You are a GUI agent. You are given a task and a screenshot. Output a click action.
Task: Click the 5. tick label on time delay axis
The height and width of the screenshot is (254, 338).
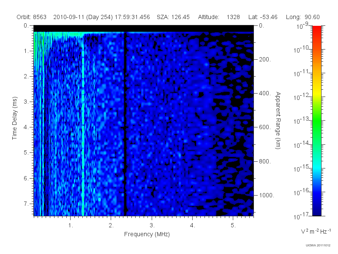pyautogui.click(x=26, y=152)
